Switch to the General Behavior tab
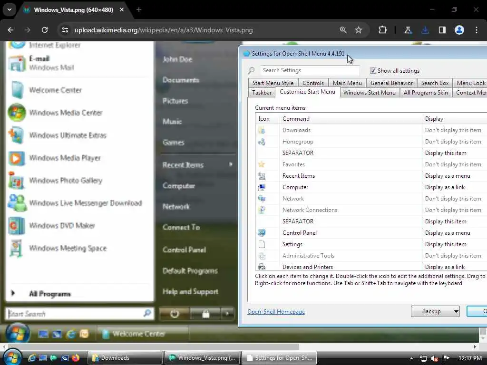Viewport: 487px width, 365px height. coord(391,83)
